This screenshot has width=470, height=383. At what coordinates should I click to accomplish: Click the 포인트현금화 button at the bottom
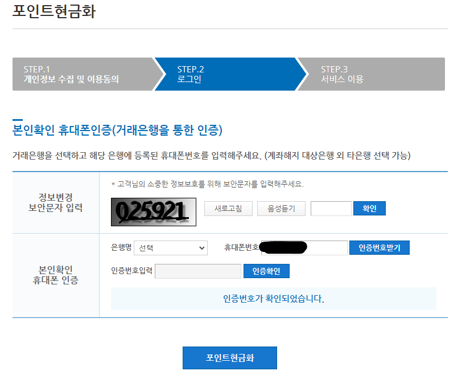(230, 358)
